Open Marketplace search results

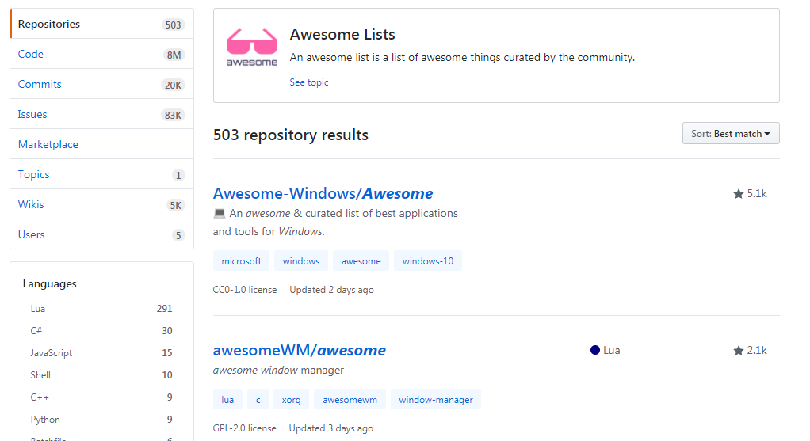(101, 144)
